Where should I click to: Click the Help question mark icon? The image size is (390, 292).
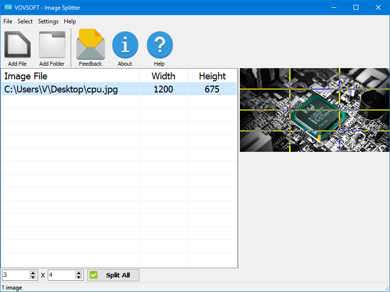point(159,45)
